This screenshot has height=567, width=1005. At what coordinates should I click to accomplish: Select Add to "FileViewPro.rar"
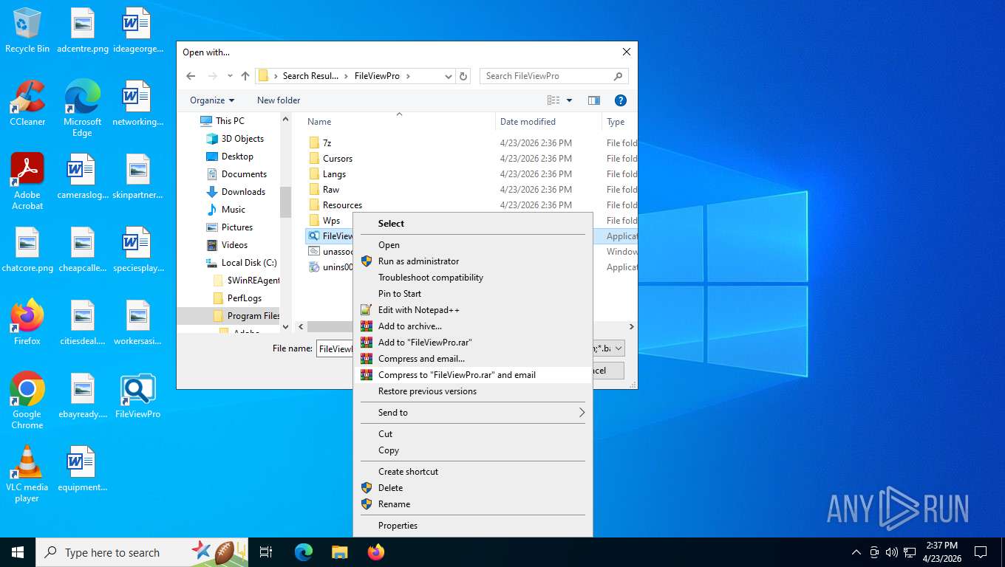[x=473, y=343]
